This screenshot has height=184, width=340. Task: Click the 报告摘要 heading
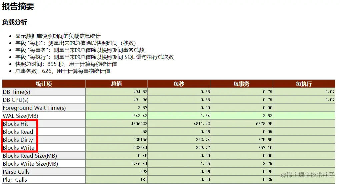18,6
